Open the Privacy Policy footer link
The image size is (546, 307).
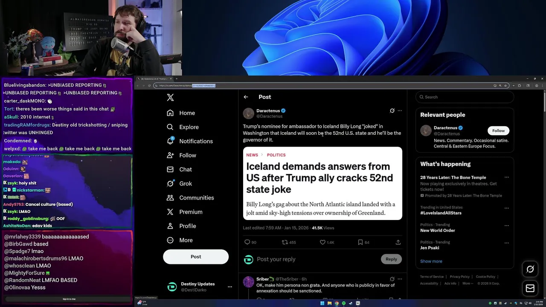point(459,277)
